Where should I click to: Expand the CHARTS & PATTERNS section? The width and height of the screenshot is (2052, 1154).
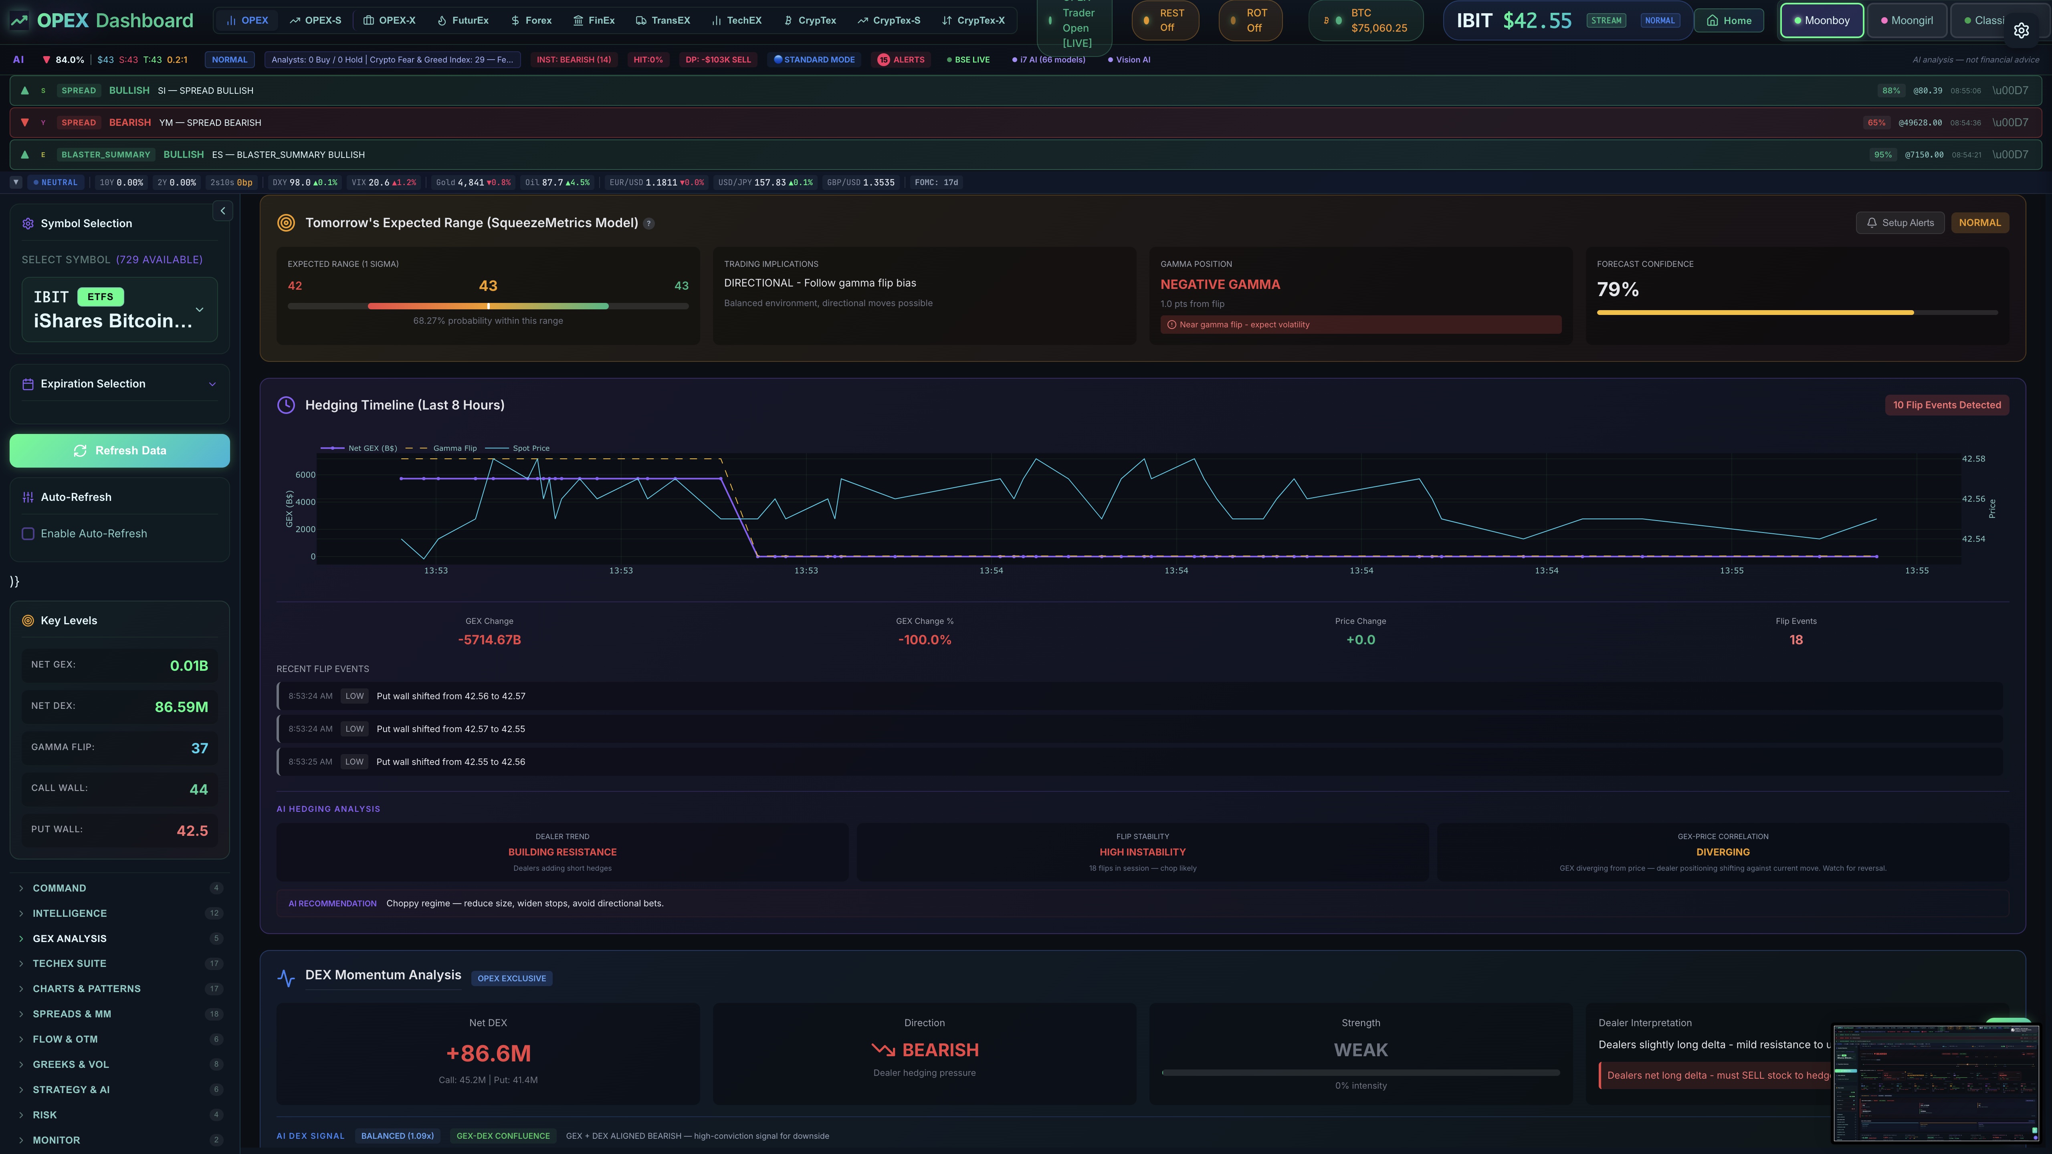(x=119, y=989)
